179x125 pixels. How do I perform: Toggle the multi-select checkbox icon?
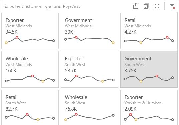click(146, 6)
